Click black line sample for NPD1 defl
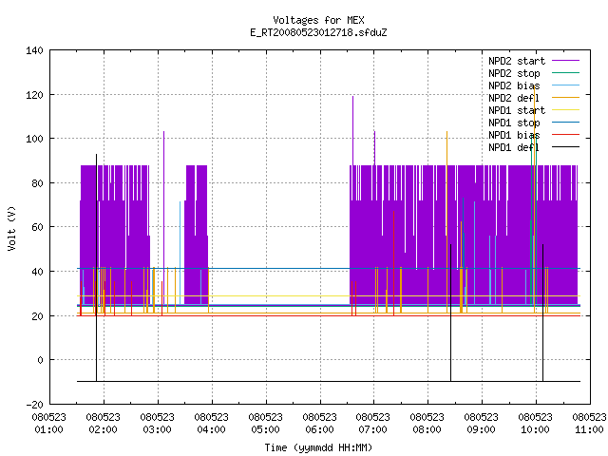Viewport: 608px width, 456px height. coord(565,147)
